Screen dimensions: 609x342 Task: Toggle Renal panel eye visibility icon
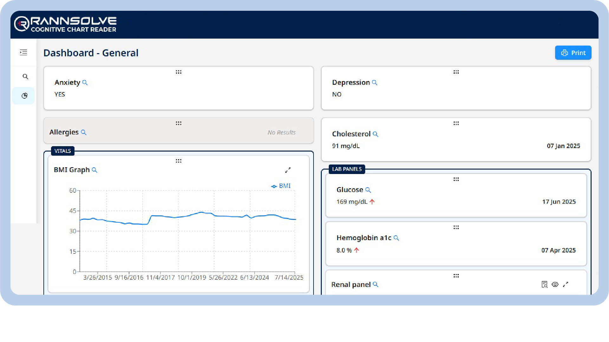tap(555, 284)
